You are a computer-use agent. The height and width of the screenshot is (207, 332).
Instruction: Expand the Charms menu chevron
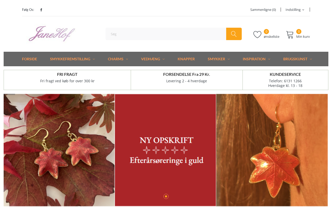[127, 59]
